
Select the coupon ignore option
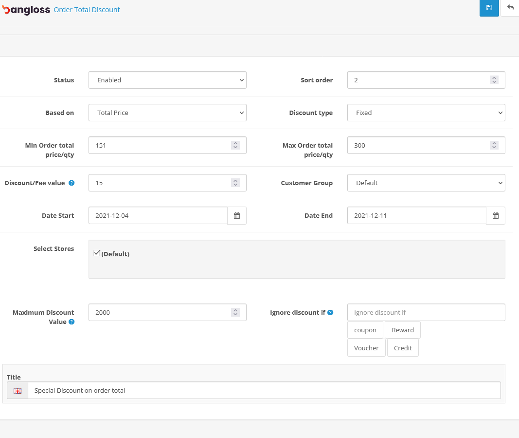point(365,330)
